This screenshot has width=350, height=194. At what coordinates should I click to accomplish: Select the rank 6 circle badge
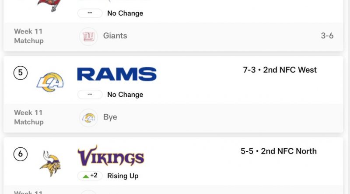21,154
